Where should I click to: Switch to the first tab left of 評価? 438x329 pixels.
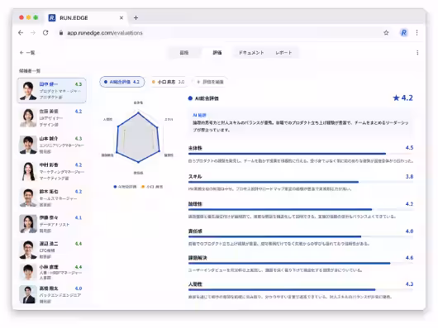pyautogui.click(x=183, y=53)
